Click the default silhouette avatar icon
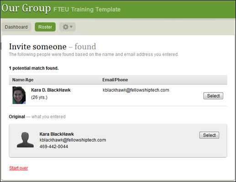 click(x=25, y=140)
